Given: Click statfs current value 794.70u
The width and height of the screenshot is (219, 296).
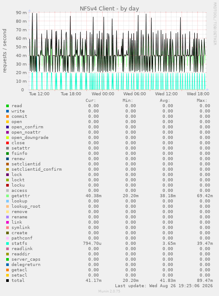Looking at the screenshot, I should [x=92, y=244].
